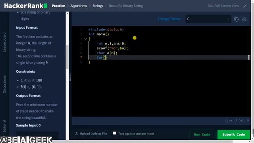Click Submit Code button

(234, 135)
